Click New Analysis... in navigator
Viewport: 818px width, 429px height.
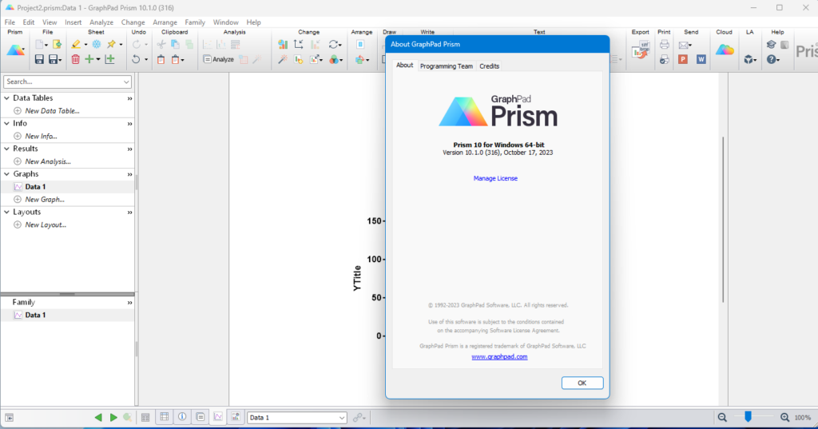pyautogui.click(x=48, y=162)
